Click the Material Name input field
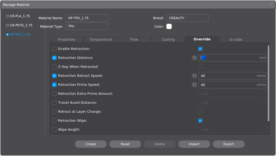This screenshot has height=156, width=276. click(87, 18)
